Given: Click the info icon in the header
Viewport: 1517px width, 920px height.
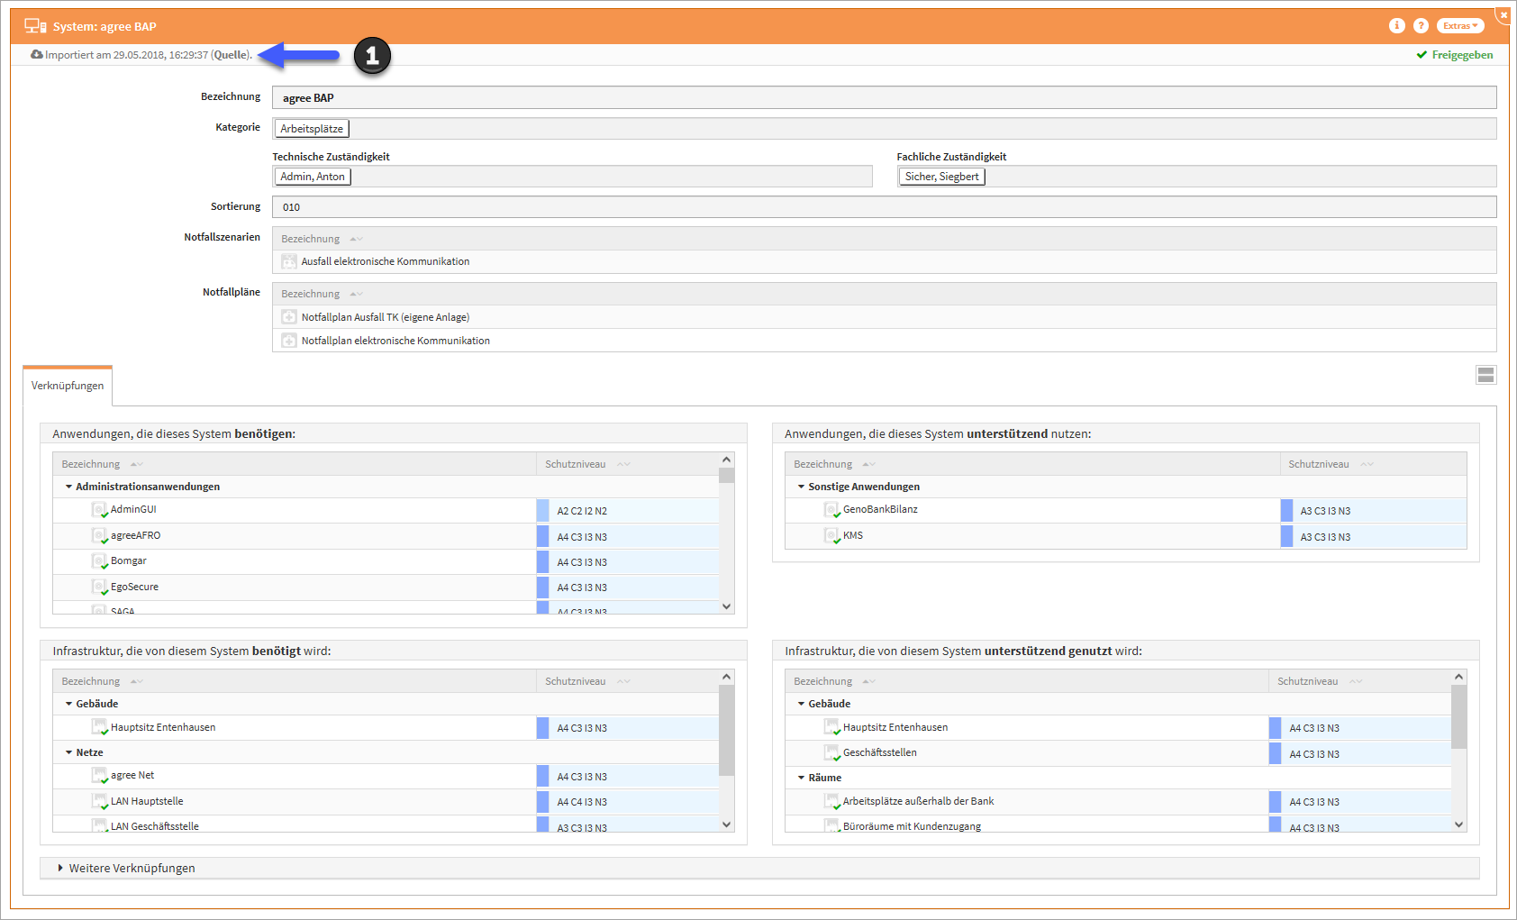Looking at the screenshot, I should point(1396,26).
